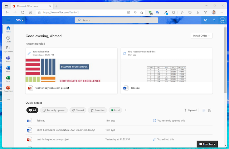The width and height of the screenshot is (229, 149).
Task: Click the browser Back arrow
Action: (x=7, y=12)
